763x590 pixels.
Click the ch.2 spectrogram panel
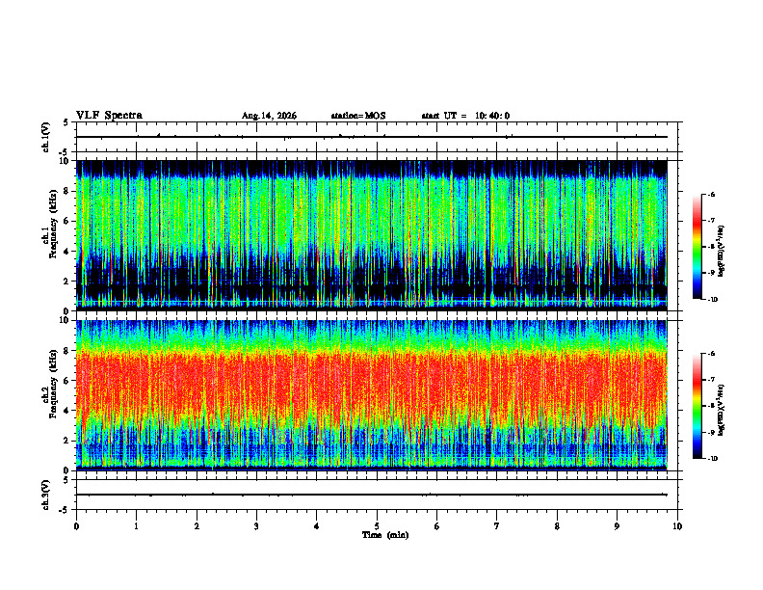tap(372, 395)
